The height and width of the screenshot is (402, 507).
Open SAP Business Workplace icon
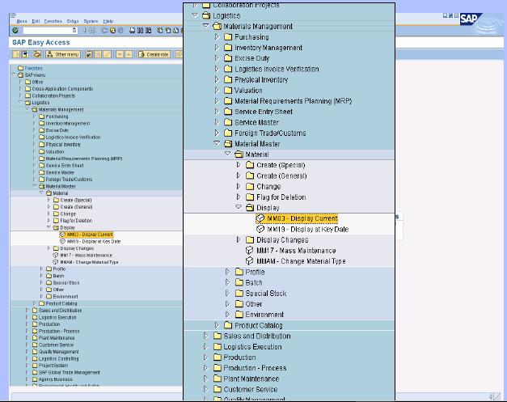tap(37, 54)
